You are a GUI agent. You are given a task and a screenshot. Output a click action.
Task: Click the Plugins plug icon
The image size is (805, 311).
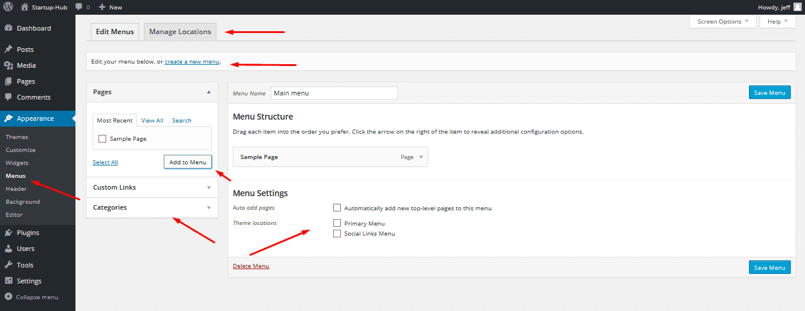[8, 233]
